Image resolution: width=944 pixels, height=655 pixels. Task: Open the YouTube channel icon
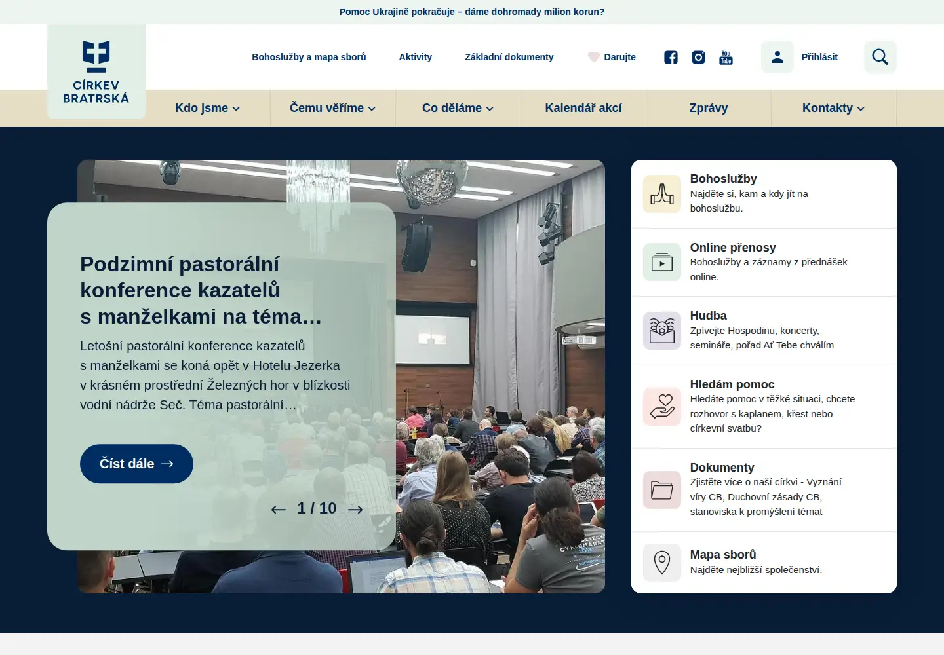tap(726, 57)
